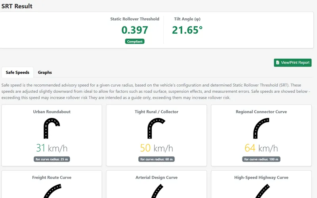Click the 'for curve radius: 60 m' badge
Image resolution: width=317 pixels, height=198 pixels.
pos(157,159)
